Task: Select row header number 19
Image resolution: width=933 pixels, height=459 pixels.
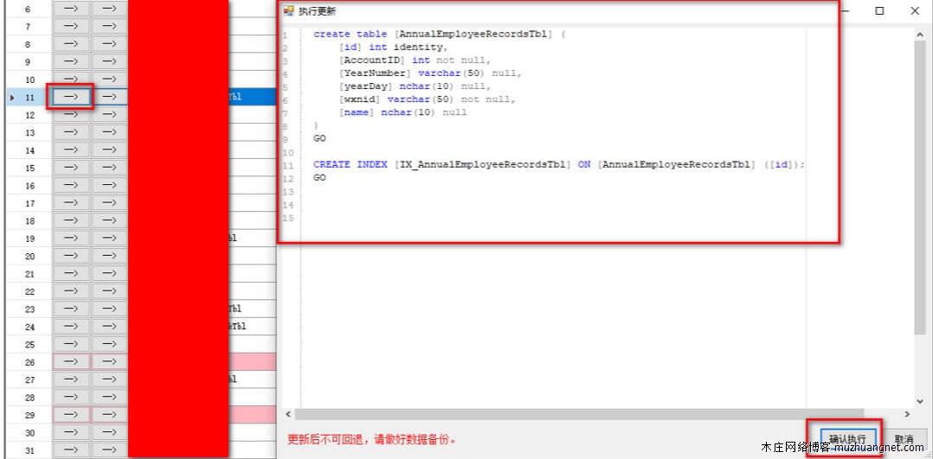Action: point(29,239)
